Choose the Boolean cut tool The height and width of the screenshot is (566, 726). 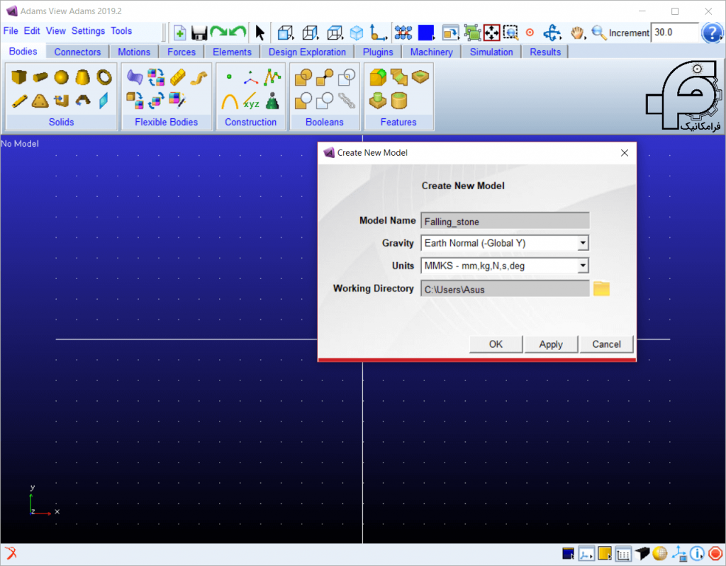coord(303,101)
